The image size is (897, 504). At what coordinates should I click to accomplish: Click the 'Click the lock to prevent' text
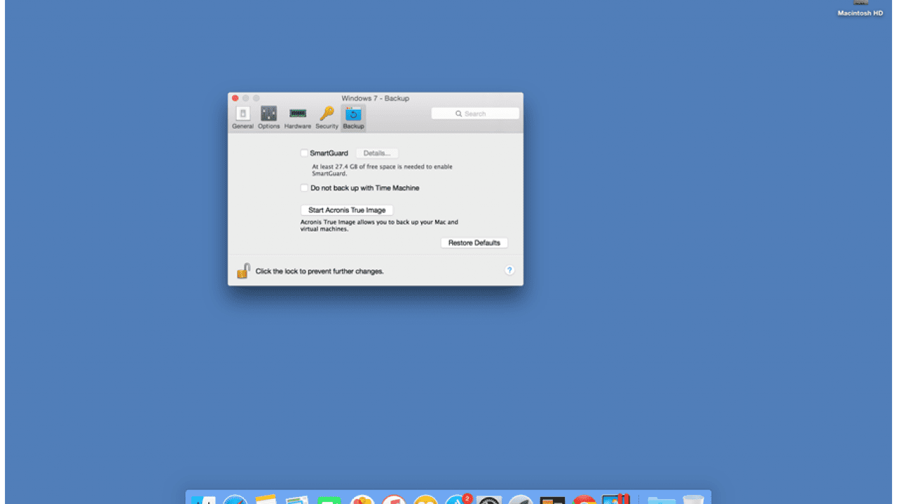coord(320,271)
